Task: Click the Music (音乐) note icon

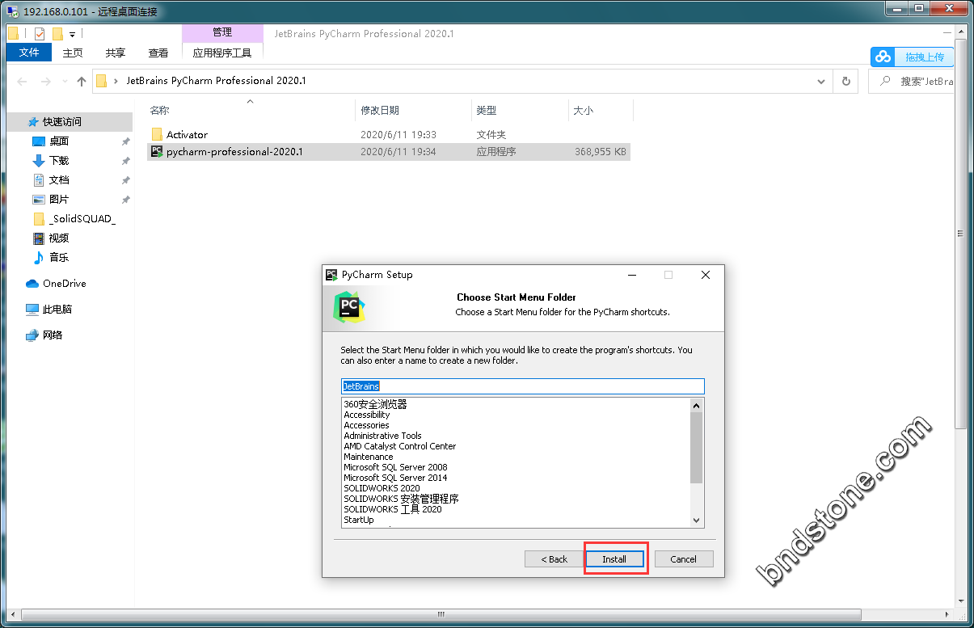Action: [x=38, y=258]
